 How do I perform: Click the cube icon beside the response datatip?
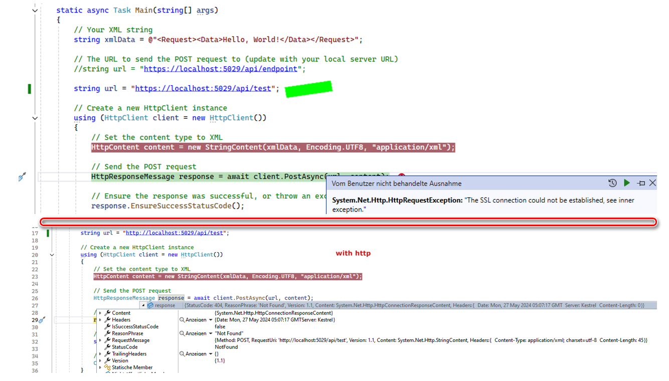(x=150, y=305)
